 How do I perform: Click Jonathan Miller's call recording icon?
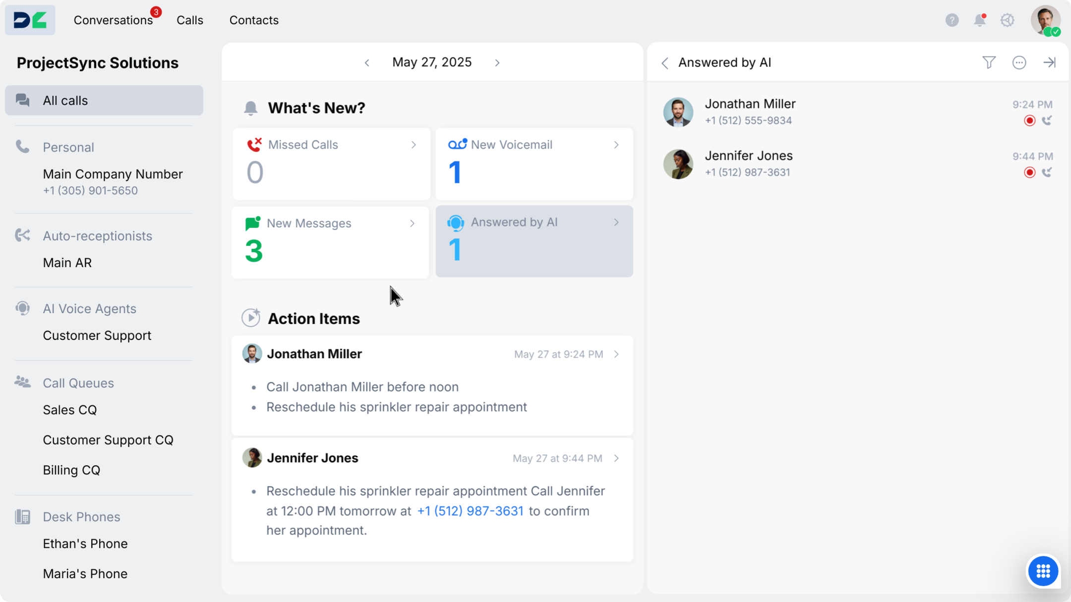point(1029,120)
